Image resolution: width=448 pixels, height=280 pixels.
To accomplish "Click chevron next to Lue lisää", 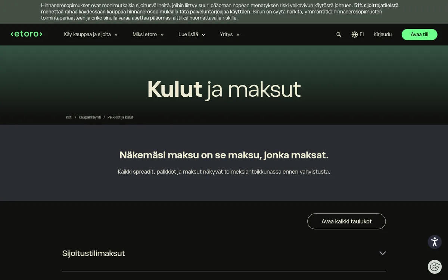I will click(203, 35).
